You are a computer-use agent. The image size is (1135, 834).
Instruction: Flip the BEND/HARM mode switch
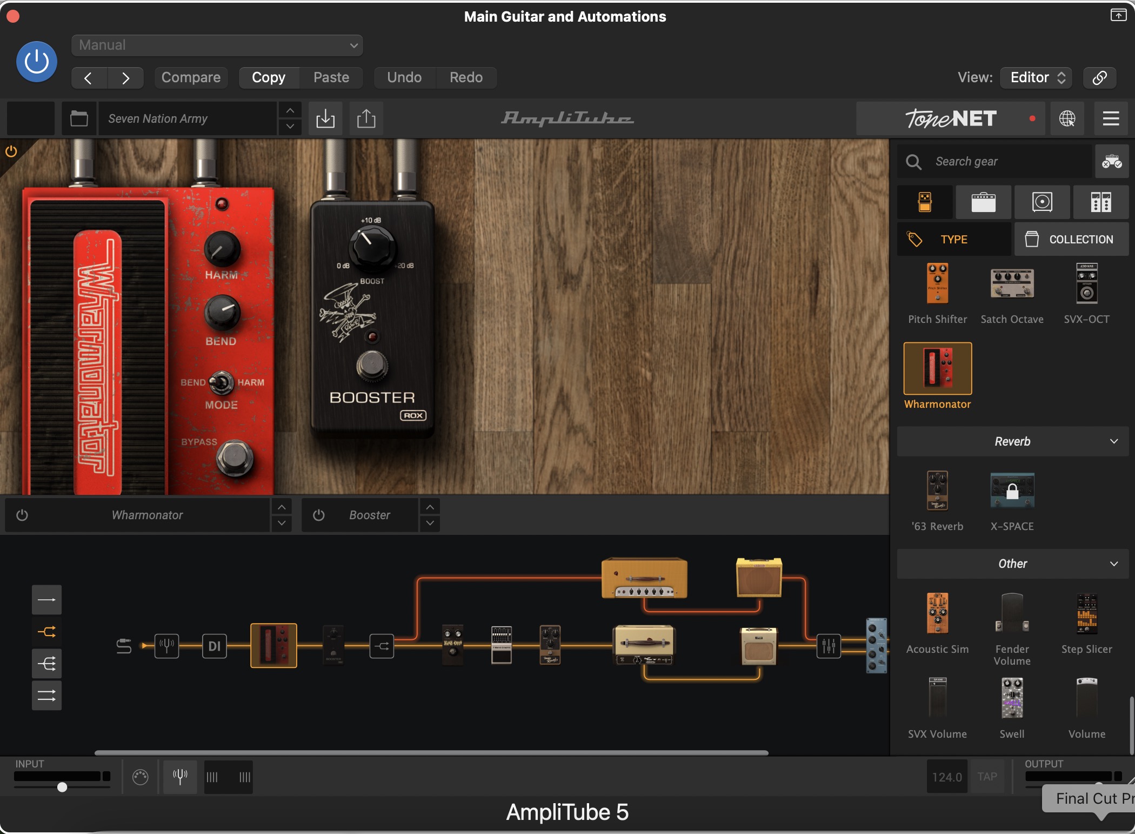coord(221,382)
